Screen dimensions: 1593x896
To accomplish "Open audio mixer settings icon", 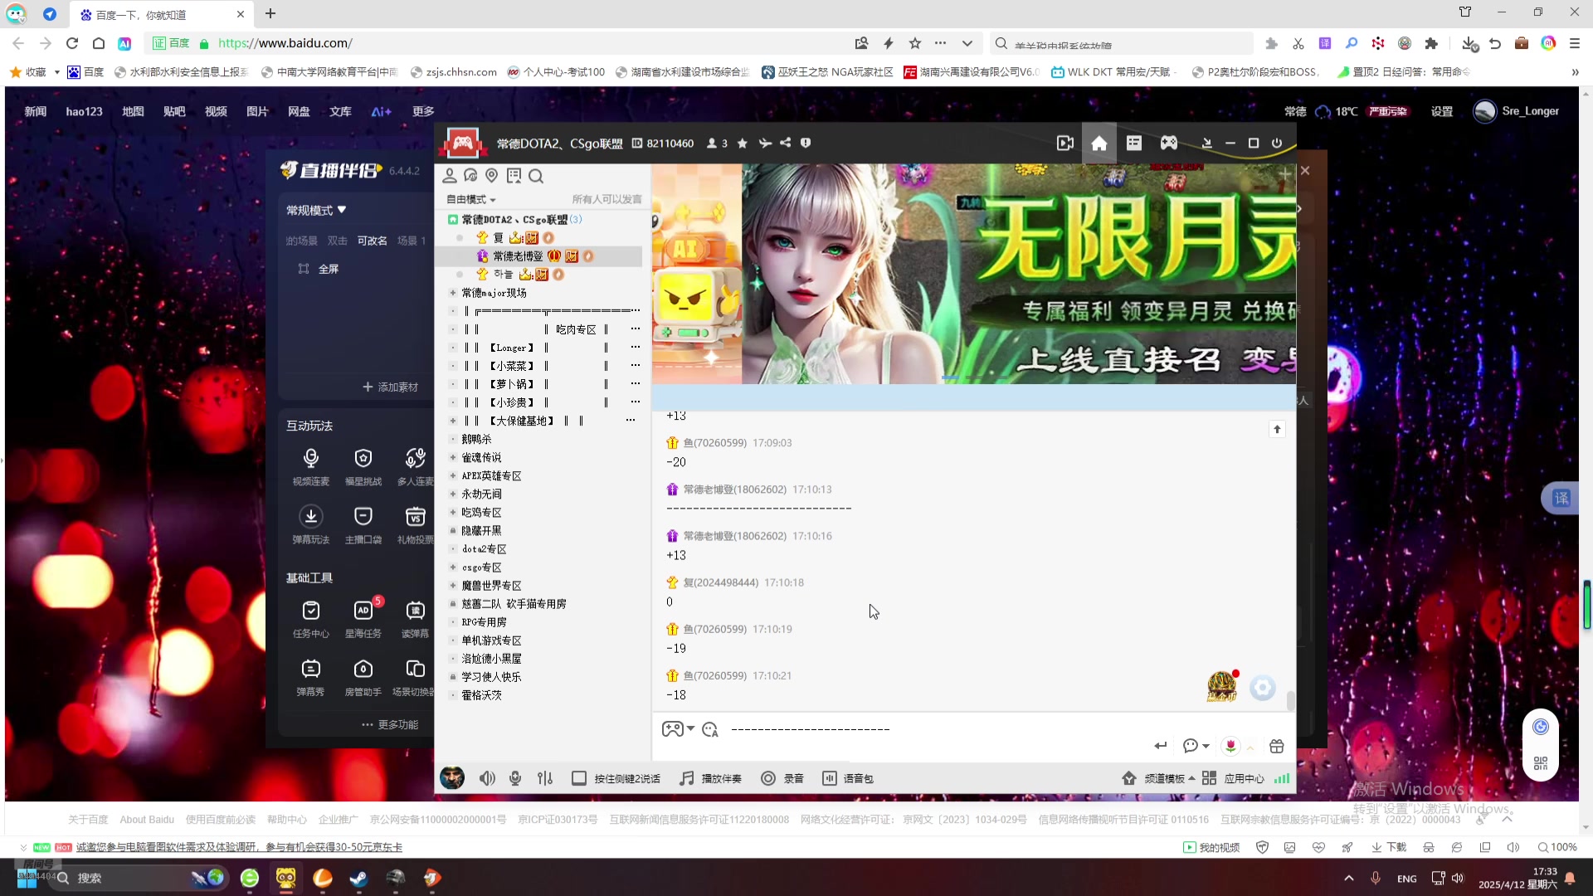I will (x=544, y=778).
